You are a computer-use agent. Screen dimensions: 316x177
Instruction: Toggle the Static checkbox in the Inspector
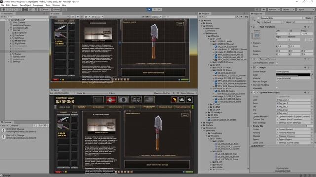pyautogui.click(x=304, y=18)
